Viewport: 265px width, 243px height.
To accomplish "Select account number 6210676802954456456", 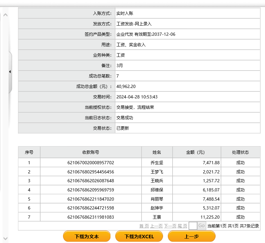I will coord(91,172).
